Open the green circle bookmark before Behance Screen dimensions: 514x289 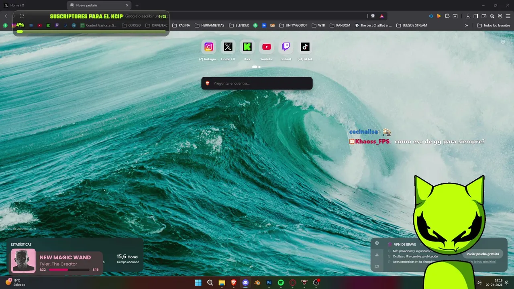(x=255, y=25)
